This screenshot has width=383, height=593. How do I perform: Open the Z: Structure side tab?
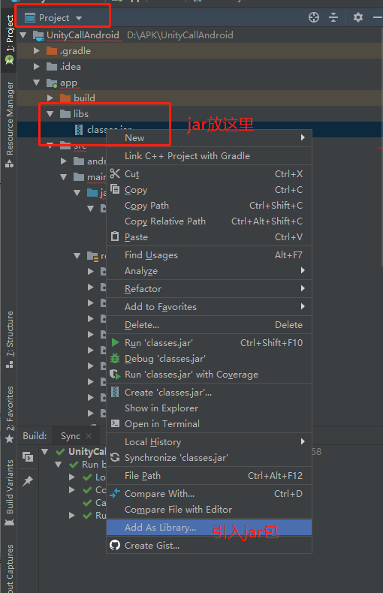tap(9, 339)
